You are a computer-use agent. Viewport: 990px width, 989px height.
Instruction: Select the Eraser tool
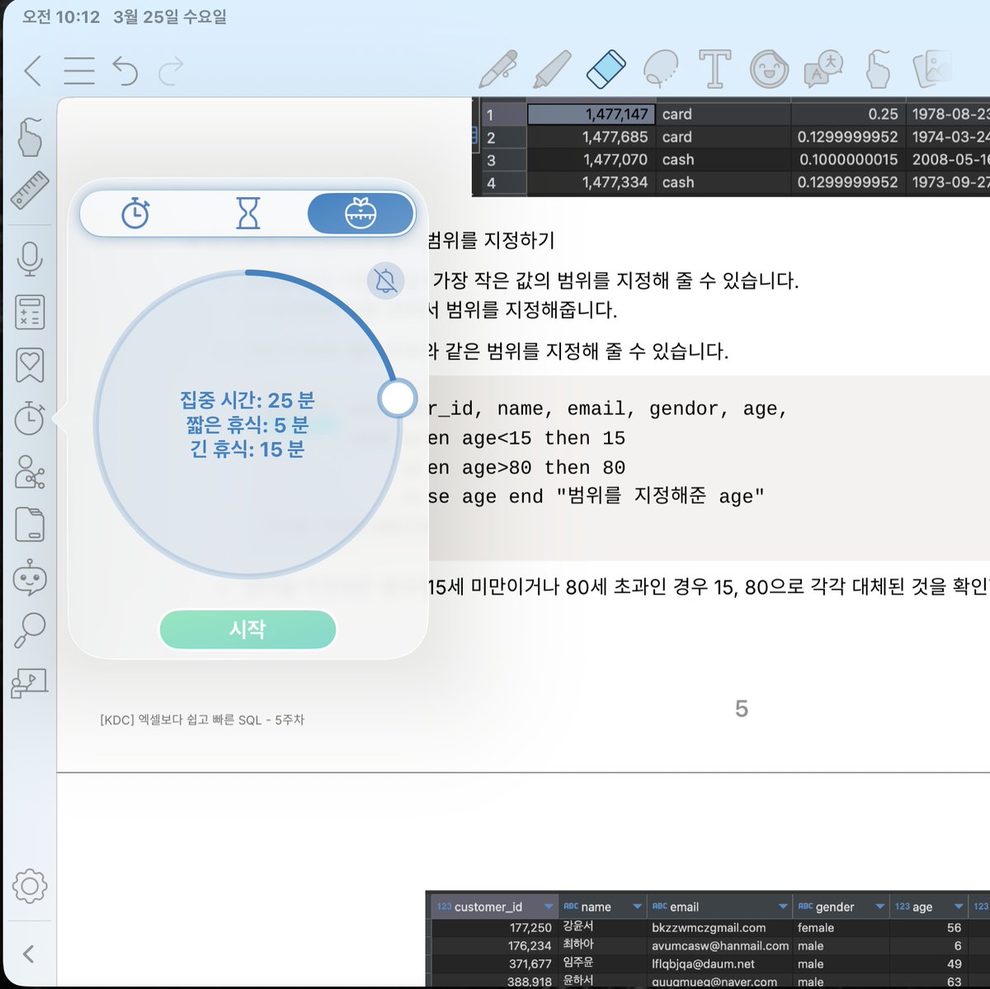click(606, 69)
